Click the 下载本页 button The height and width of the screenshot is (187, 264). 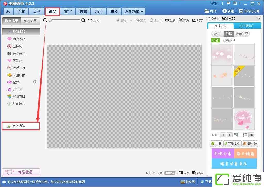(232, 144)
